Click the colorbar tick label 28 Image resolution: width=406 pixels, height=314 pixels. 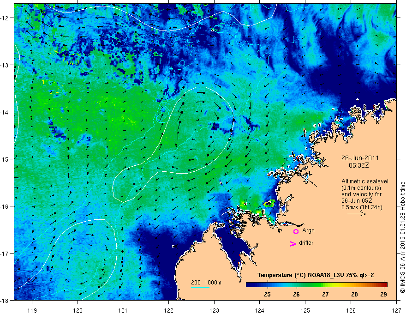tap(354, 294)
